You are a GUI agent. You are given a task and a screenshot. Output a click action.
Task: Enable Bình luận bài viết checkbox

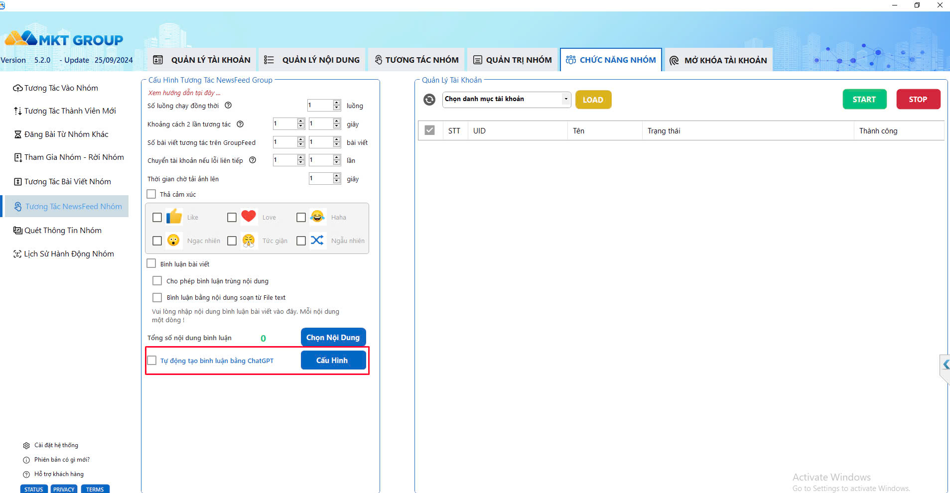[151, 263]
